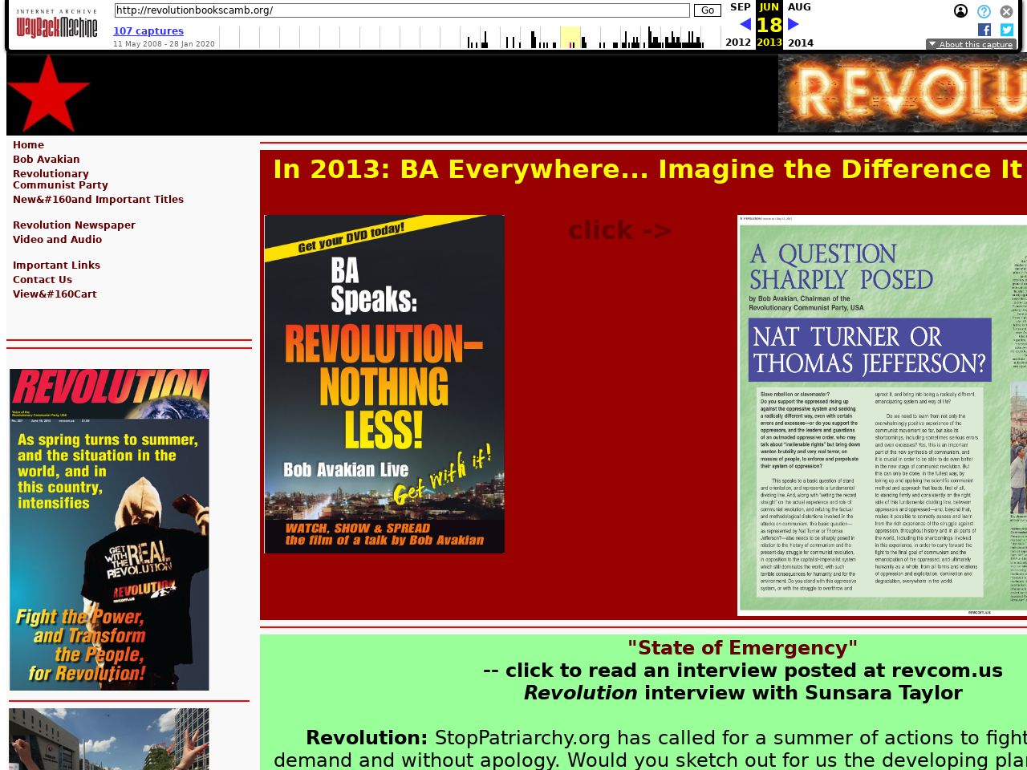Screen dimensions: 1027x770
Task: Open the user account icon
Action: pyautogui.click(x=960, y=11)
